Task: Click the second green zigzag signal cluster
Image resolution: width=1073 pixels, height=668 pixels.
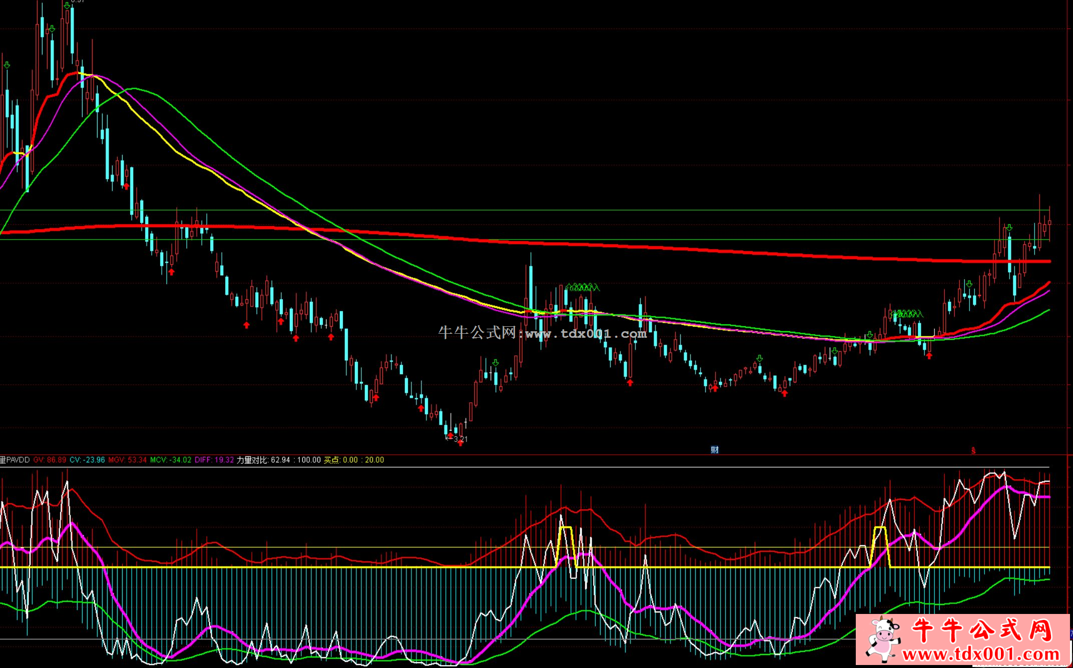Action: 908,314
